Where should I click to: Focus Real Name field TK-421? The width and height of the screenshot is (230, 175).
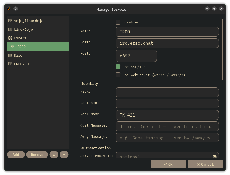167,115
